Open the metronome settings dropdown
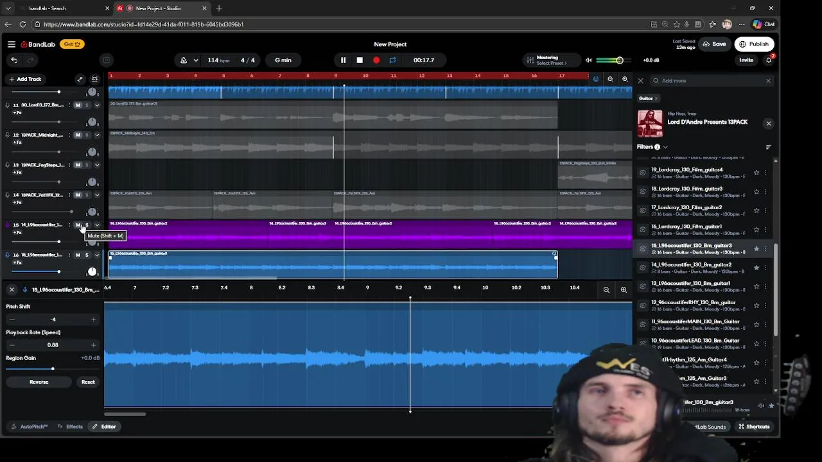822x462 pixels. coord(195,60)
